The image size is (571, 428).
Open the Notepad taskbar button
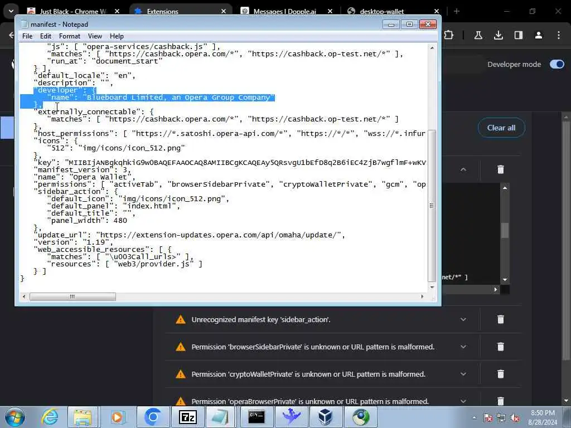coord(221,417)
